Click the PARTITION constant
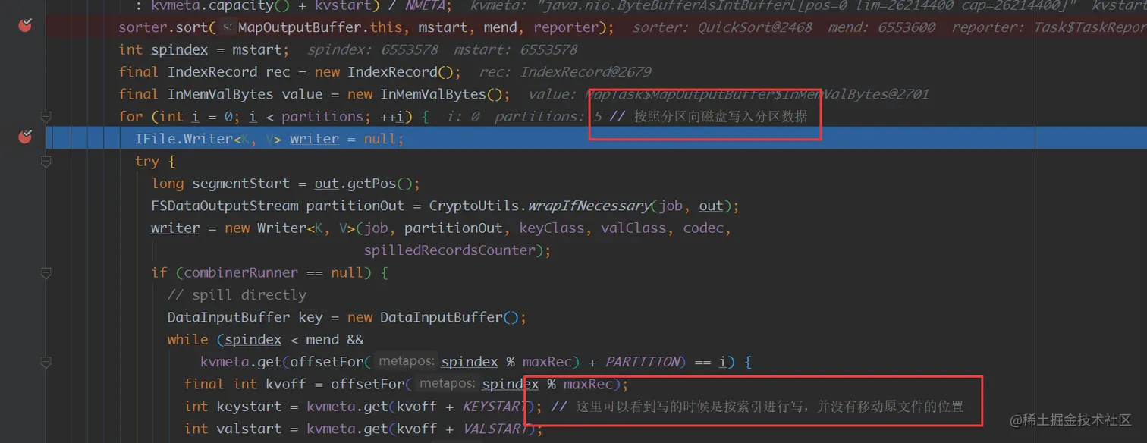This screenshot has width=1147, height=443. pos(642,362)
